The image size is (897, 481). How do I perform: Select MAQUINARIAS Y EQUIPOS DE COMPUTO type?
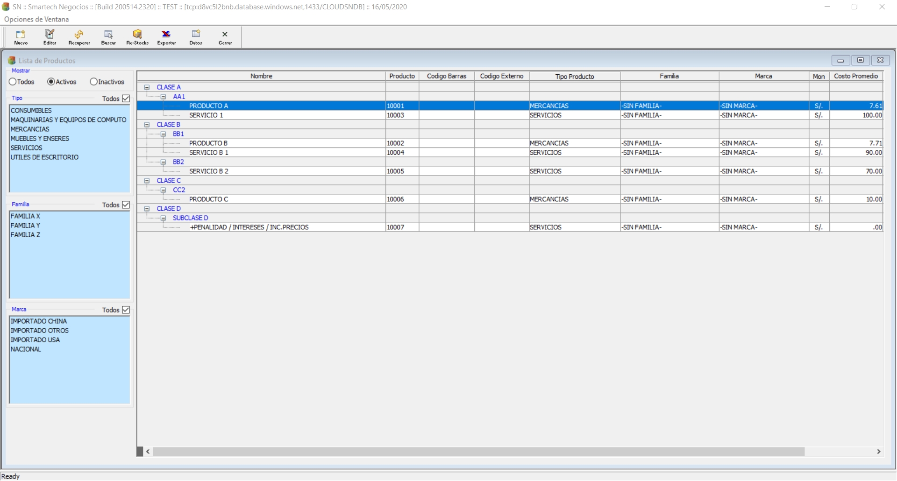pyautogui.click(x=69, y=120)
